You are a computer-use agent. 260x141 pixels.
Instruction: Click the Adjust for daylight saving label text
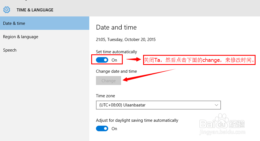pyautogui.click(x=137, y=120)
